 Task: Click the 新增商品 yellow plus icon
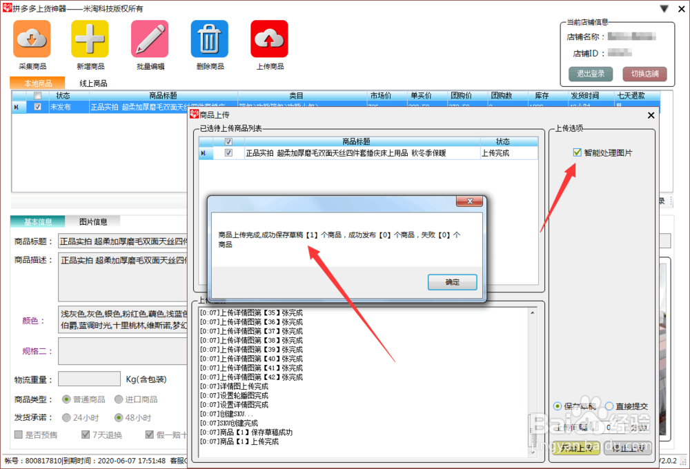point(90,39)
